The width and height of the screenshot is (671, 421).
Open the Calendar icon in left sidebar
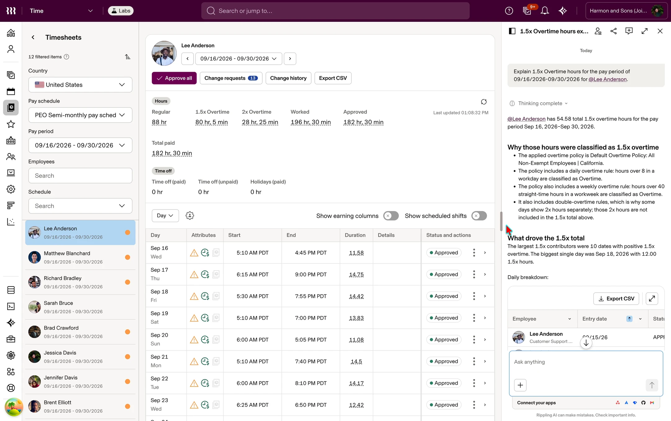point(11,91)
